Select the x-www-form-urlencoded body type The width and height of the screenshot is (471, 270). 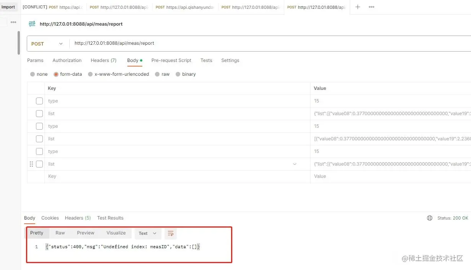(119, 74)
